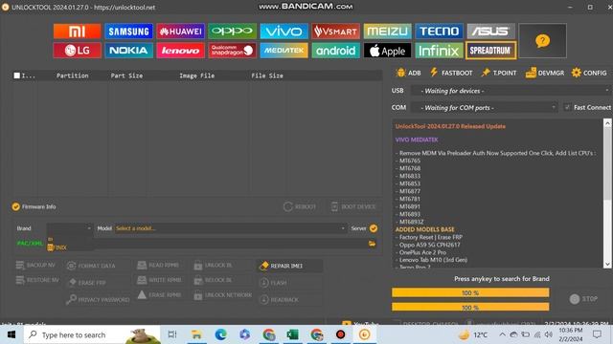
Task: Click the ERASE RPMB button
Action: pos(159,295)
